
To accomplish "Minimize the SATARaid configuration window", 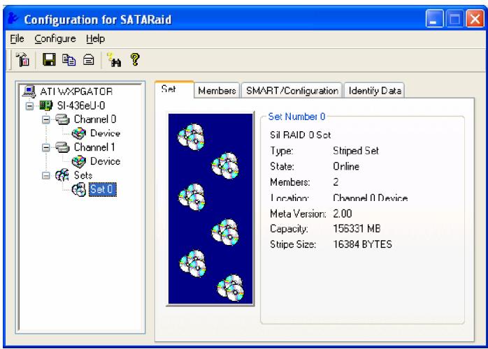I will pos(434,19).
